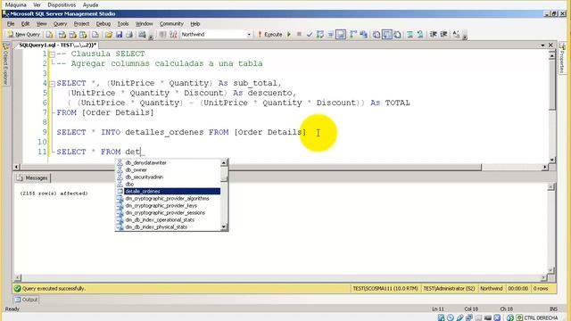Open the Community menu
The height and width of the screenshot is (321, 571).
click(x=171, y=24)
